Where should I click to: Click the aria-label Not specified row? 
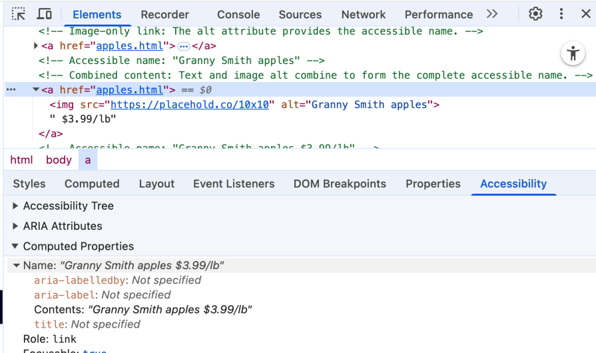103,295
